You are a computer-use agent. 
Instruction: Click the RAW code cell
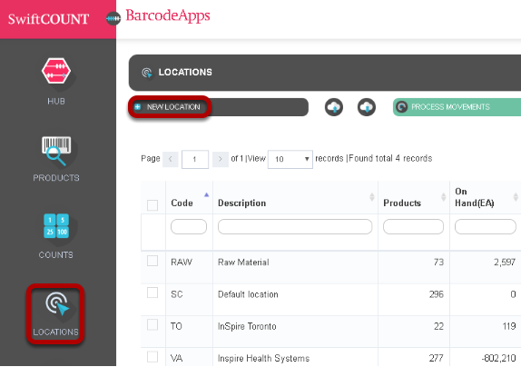click(x=182, y=263)
